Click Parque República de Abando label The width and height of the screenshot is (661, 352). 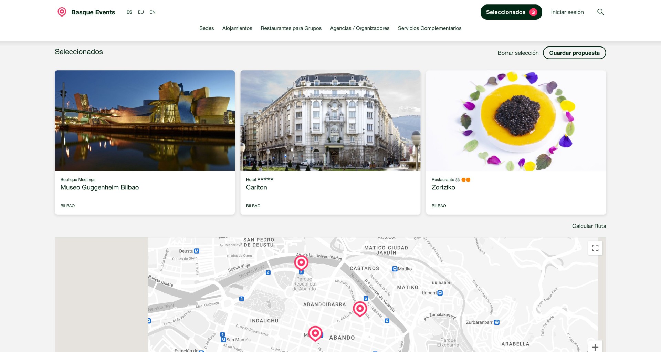pyautogui.click(x=304, y=284)
